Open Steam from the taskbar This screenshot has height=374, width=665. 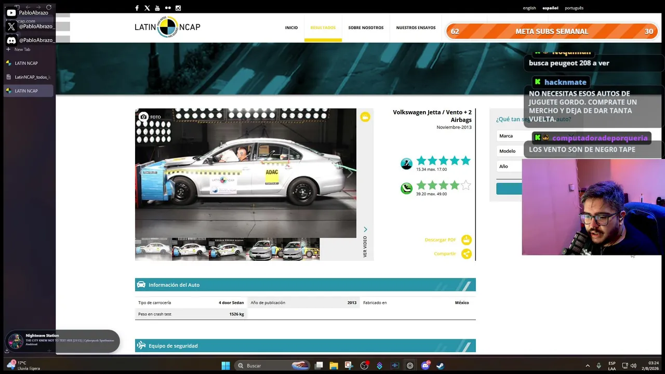point(440,366)
